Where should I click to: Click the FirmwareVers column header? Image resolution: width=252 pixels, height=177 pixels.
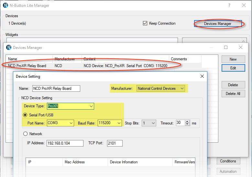[x=184, y=162]
